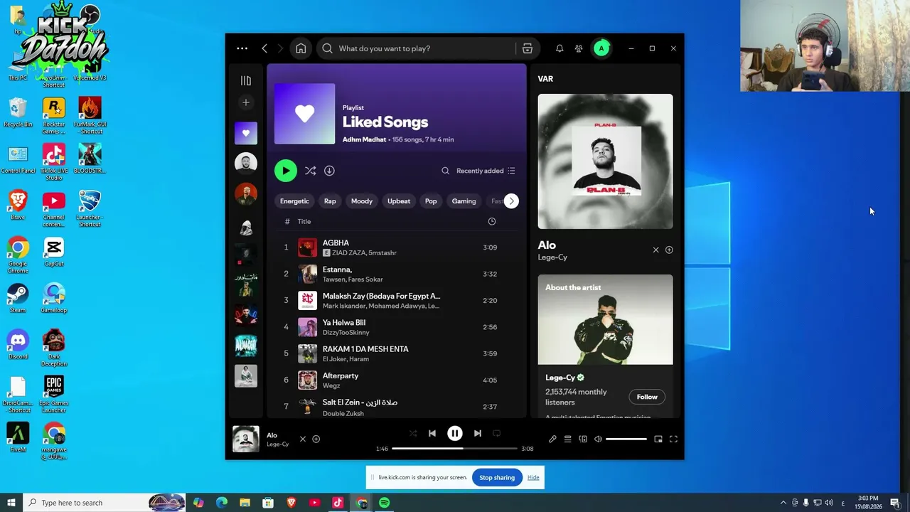
Task: Open the Browse icon in search bar
Action: pyautogui.click(x=527, y=48)
